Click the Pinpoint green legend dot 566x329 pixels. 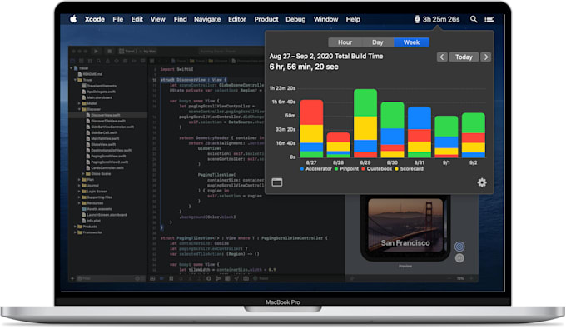point(336,168)
